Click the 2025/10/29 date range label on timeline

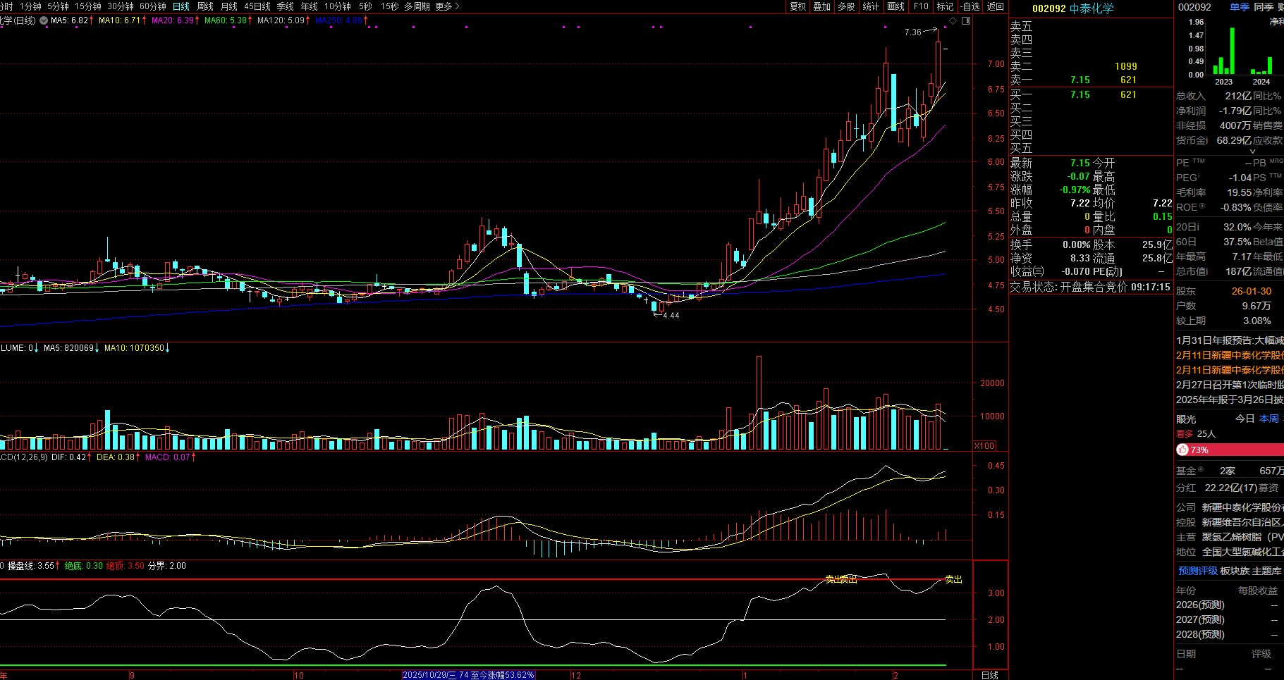click(x=469, y=675)
